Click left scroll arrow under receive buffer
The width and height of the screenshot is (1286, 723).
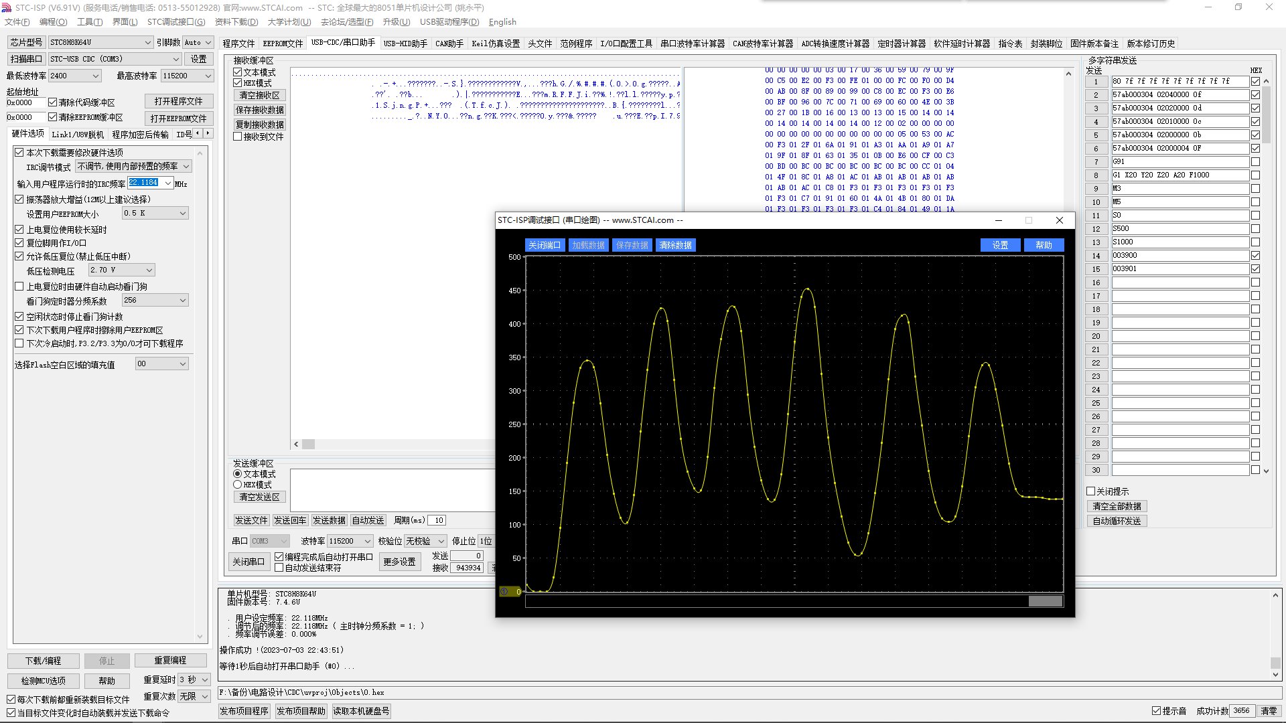coord(297,445)
